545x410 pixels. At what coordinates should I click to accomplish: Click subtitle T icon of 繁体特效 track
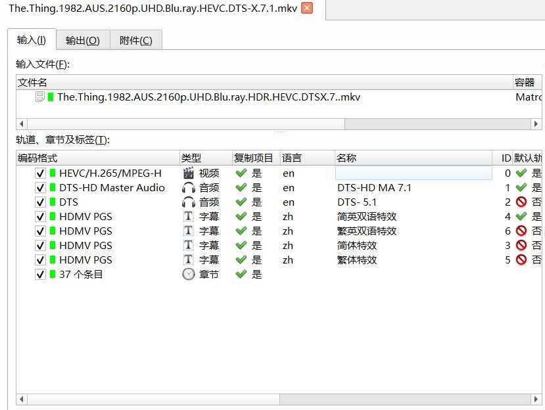pyautogui.click(x=188, y=260)
